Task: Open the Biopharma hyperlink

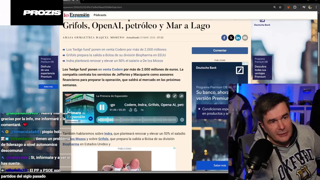Action: (71, 144)
